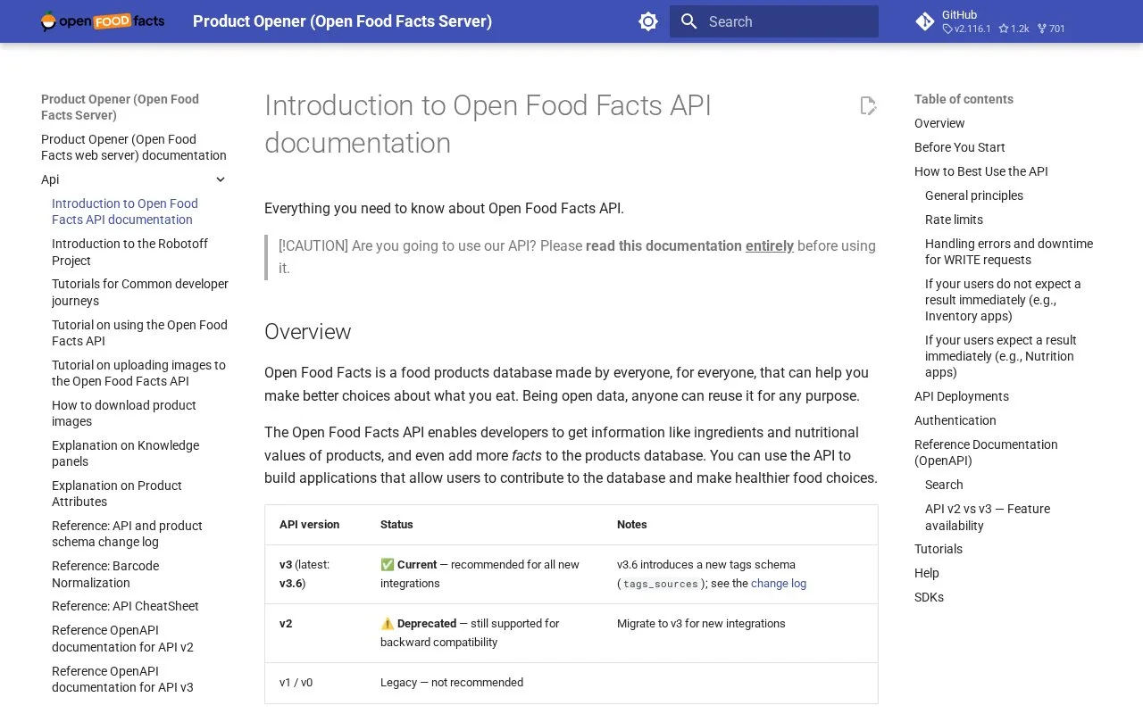Jump to Before You Start section

pos(960,147)
